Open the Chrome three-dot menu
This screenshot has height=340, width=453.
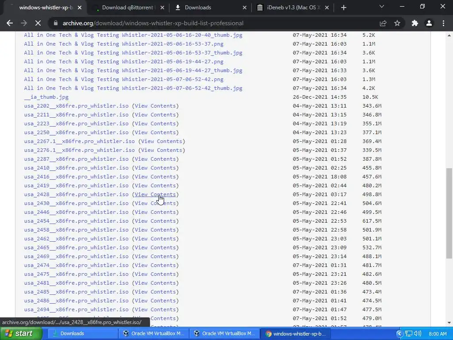(x=443, y=23)
